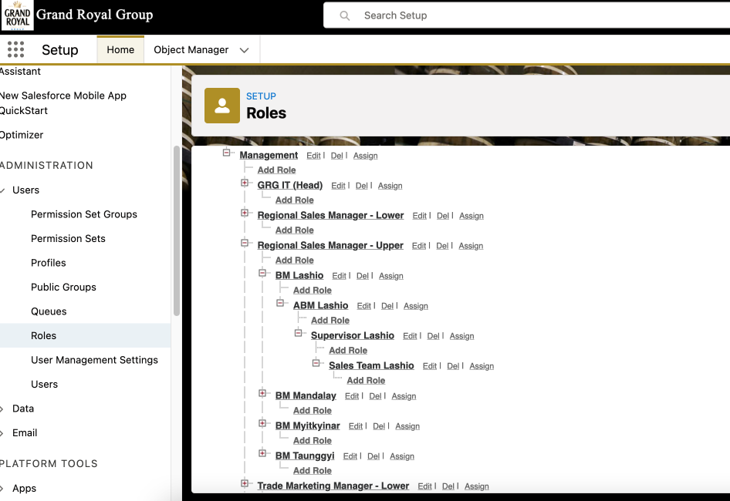Open the Object Manager dropdown chevron
The width and height of the screenshot is (730, 501).
[x=245, y=50]
